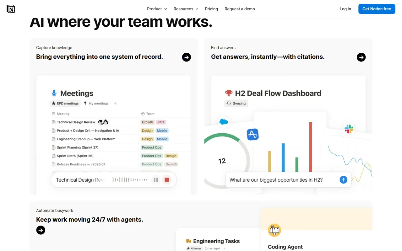
Task: Expand the Resources dropdown menu
Action: click(x=186, y=9)
